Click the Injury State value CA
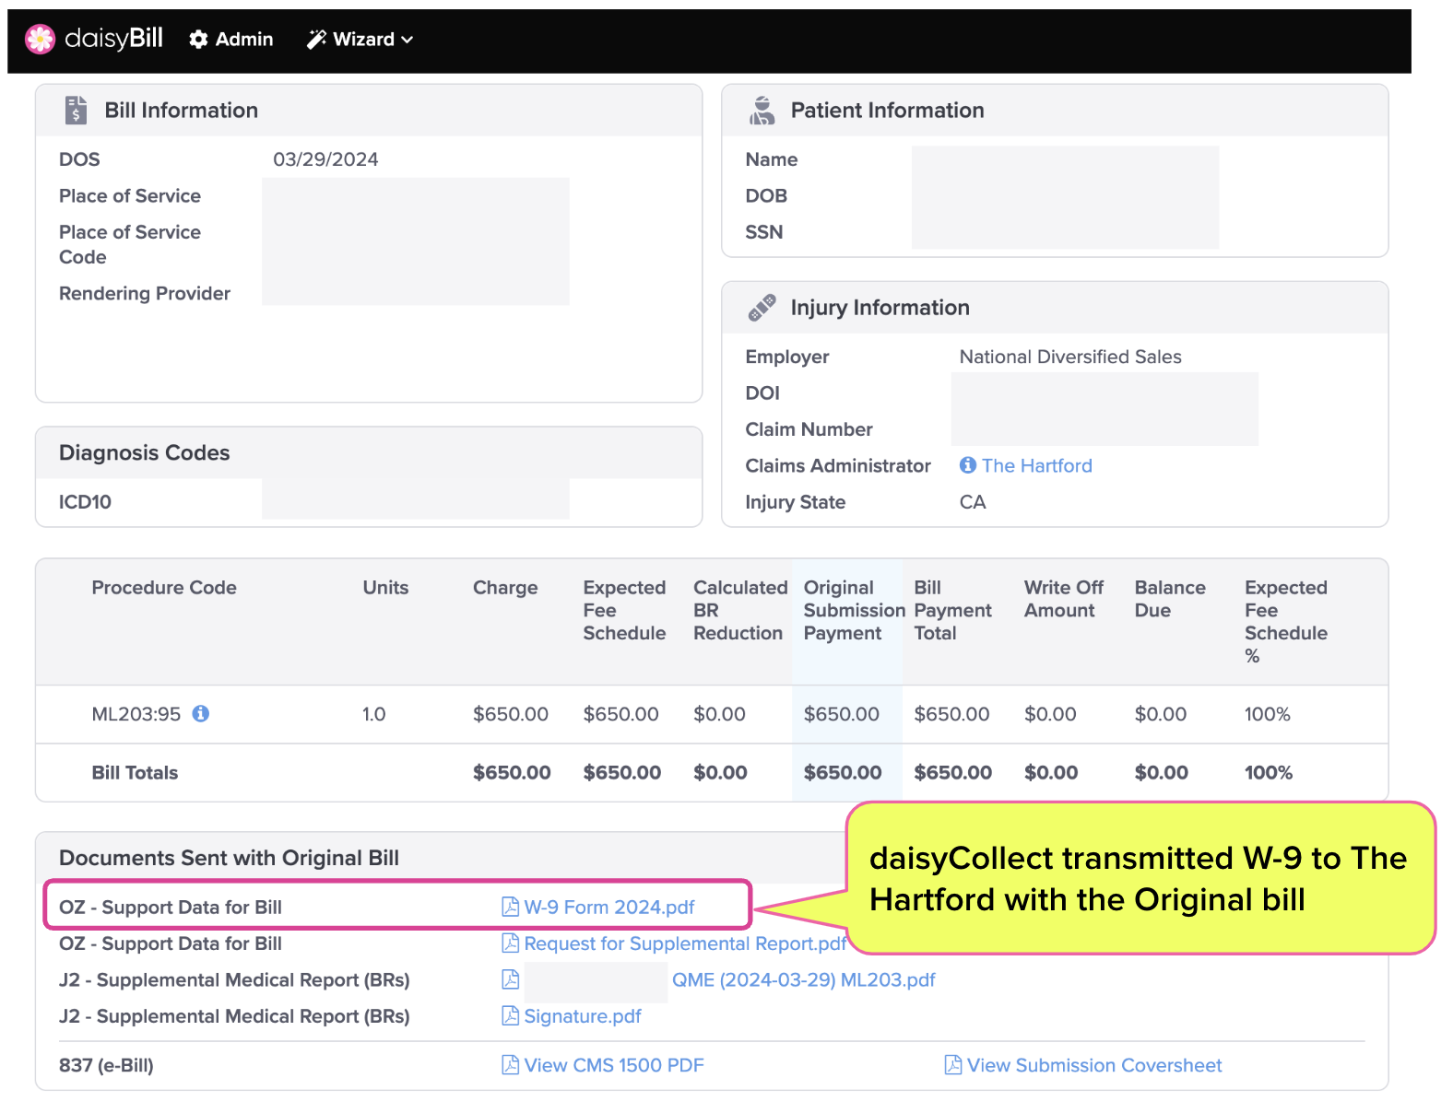This screenshot has height=1113, width=1453. [973, 502]
